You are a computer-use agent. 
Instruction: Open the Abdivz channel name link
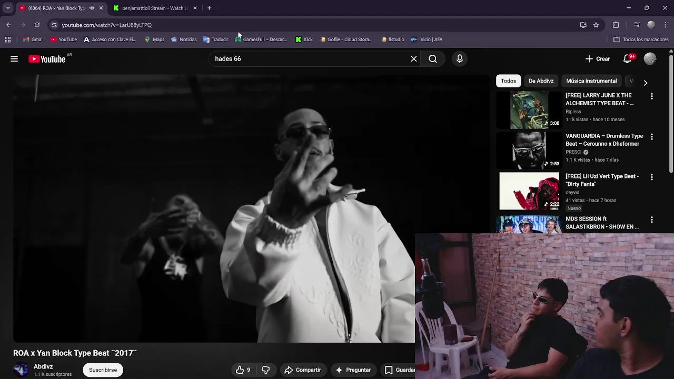click(x=43, y=366)
